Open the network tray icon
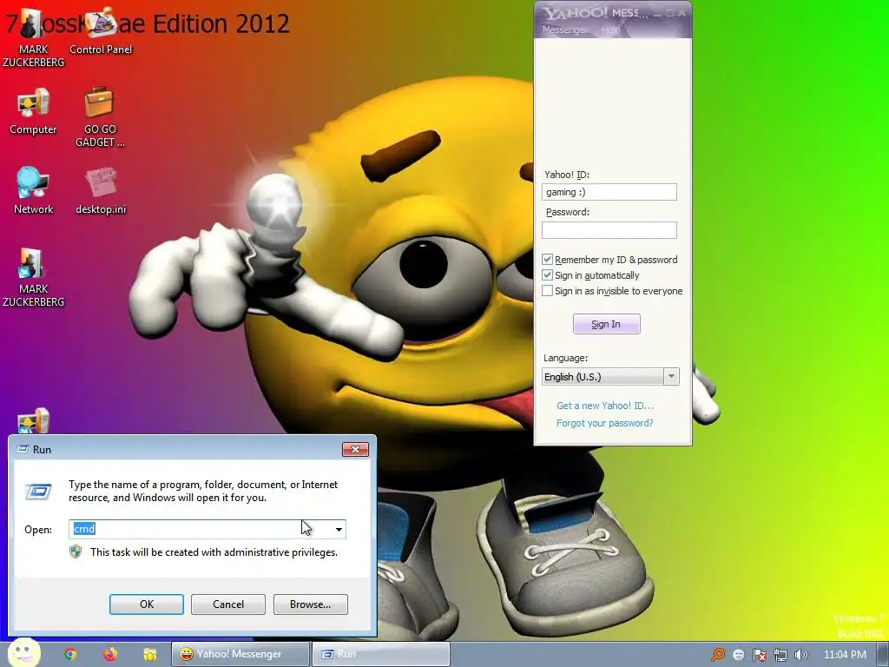889x667 pixels. click(x=780, y=655)
